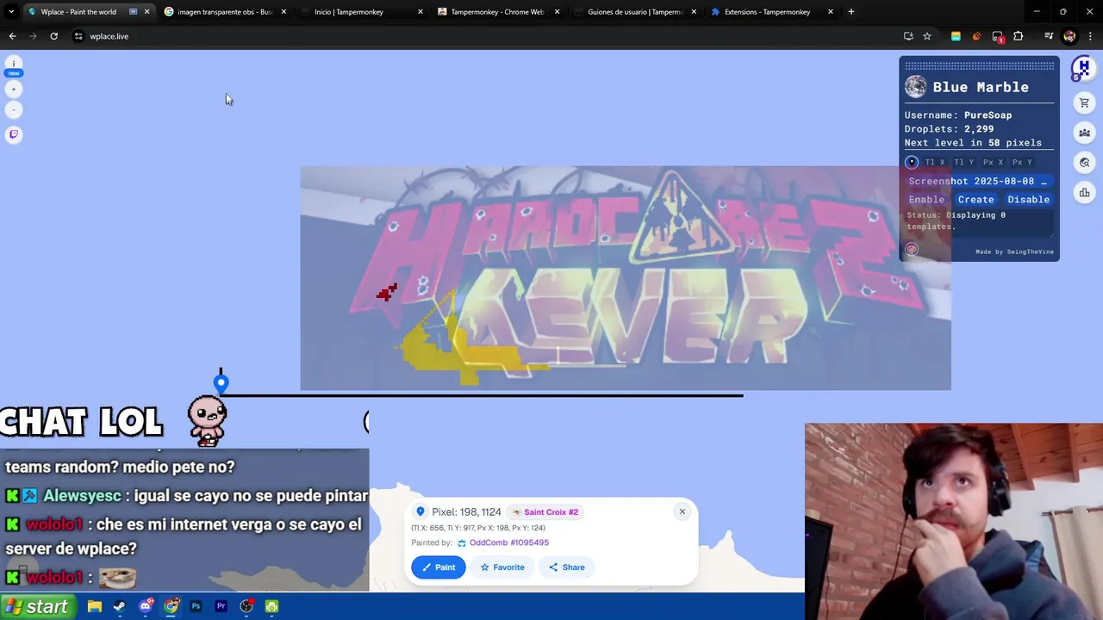Click the Favorite star button
This screenshot has width=1103, height=620.
(502, 567)
